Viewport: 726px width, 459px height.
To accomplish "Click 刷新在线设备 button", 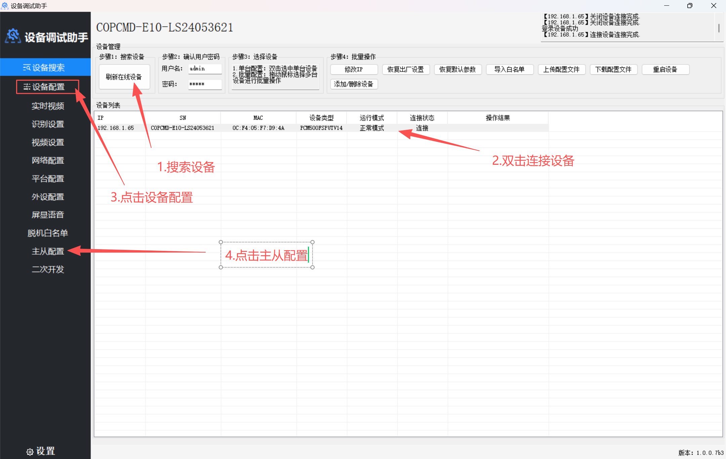I will (124, 77).
